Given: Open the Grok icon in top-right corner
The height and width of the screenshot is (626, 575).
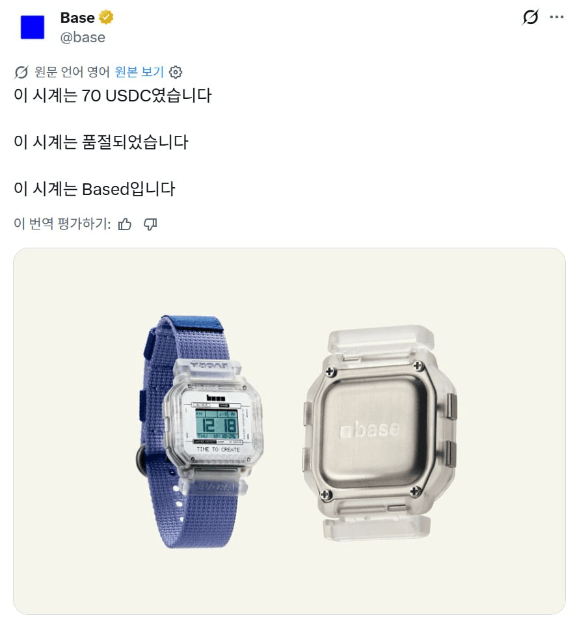Looking at the screenshot, I should point(530,17).
